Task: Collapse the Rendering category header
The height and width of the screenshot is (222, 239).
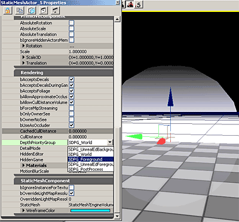Action: [63, 73]
